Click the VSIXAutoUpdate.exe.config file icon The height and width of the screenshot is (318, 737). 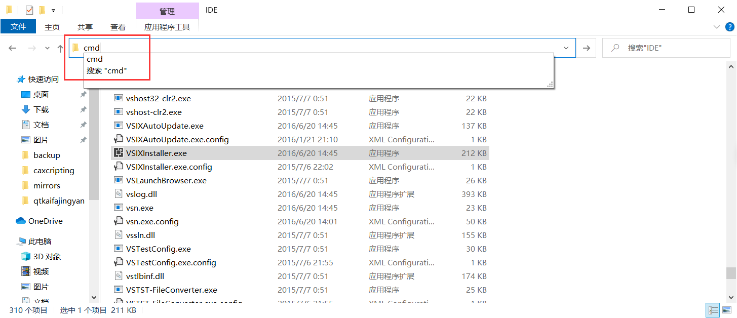coord(119,139)
